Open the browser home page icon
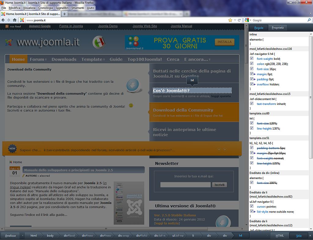The image size is (313, 240). point(15,20)
